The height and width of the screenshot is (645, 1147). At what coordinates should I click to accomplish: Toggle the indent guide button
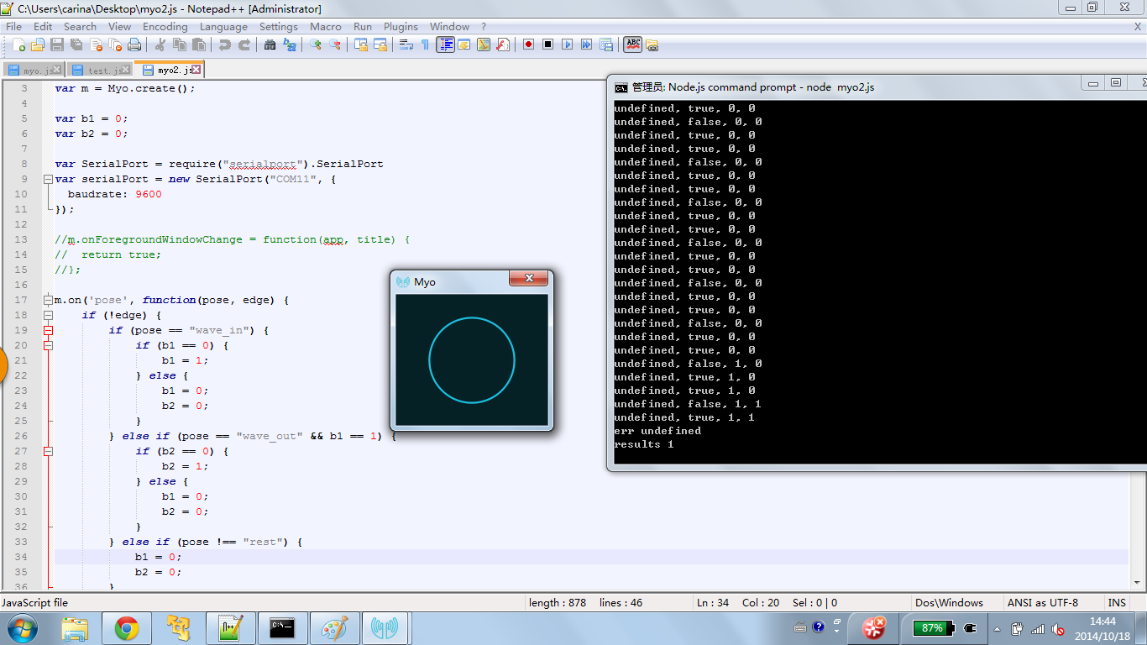(x=445, y=45)
